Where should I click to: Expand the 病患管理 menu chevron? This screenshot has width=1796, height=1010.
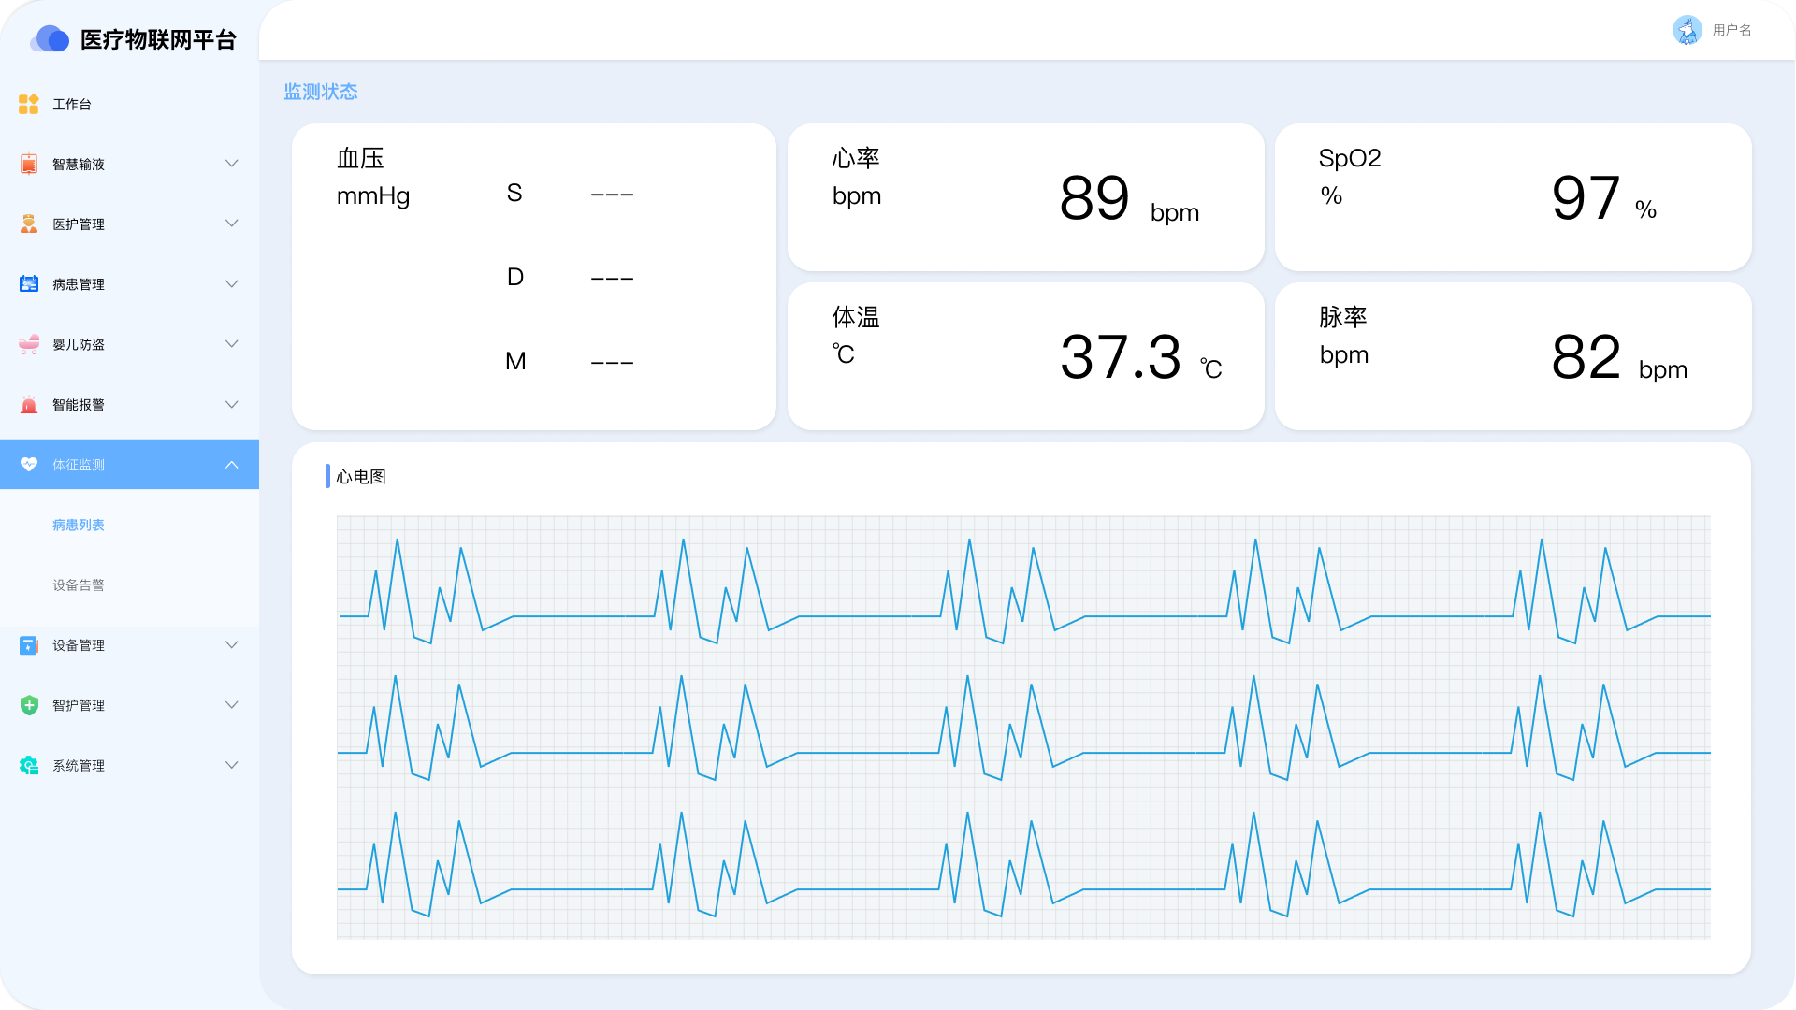click(232, 283)
